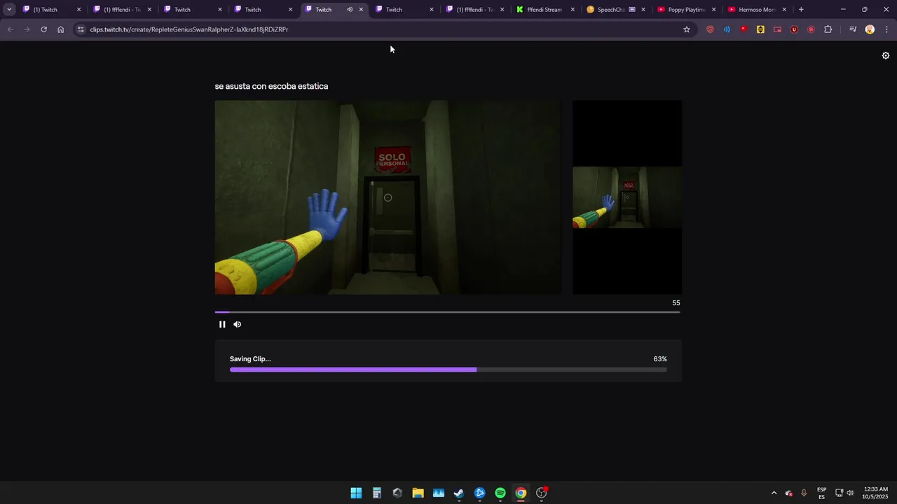Screen dimensions: 897x504
Task: Open the gray hexagon app in taskbar
Action: tap(397, 493)
